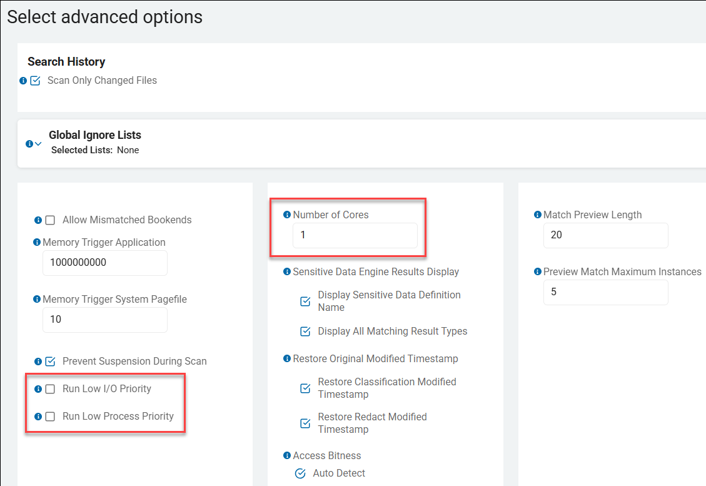Click info icon for Match Preview Length
Image resolution: width=706 pixels, height=486 pixels.
coord(537,215)
